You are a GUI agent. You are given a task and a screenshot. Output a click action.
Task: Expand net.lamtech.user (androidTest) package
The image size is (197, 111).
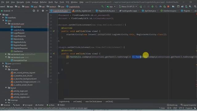pos(6,54)
